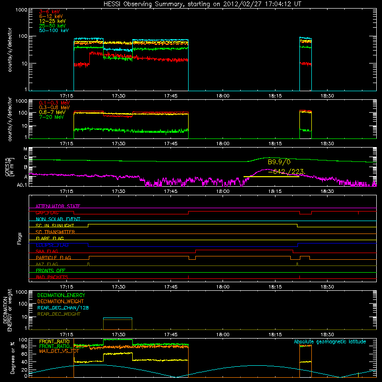Click the NON_SOLAR_EVENT flag label
Viewport: 382px width, 382px height.
click(x=58, y=219)
